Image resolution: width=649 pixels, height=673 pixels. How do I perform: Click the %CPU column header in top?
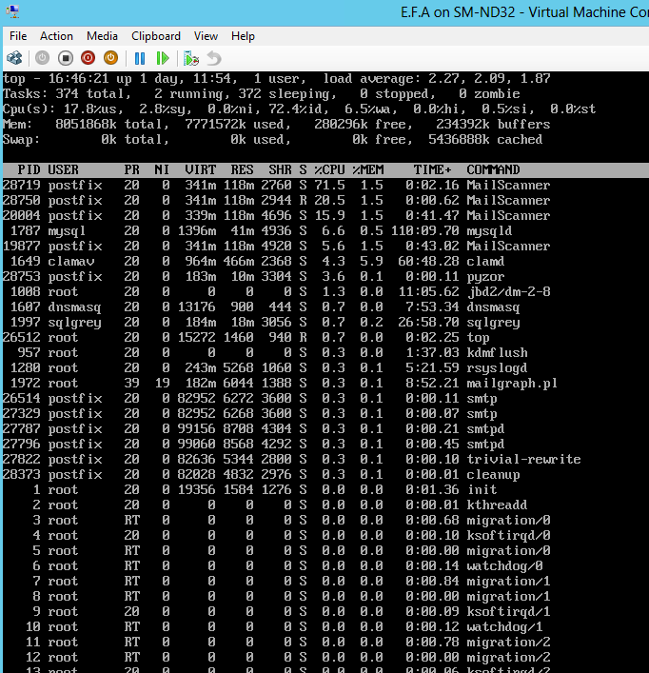point(329,169)
